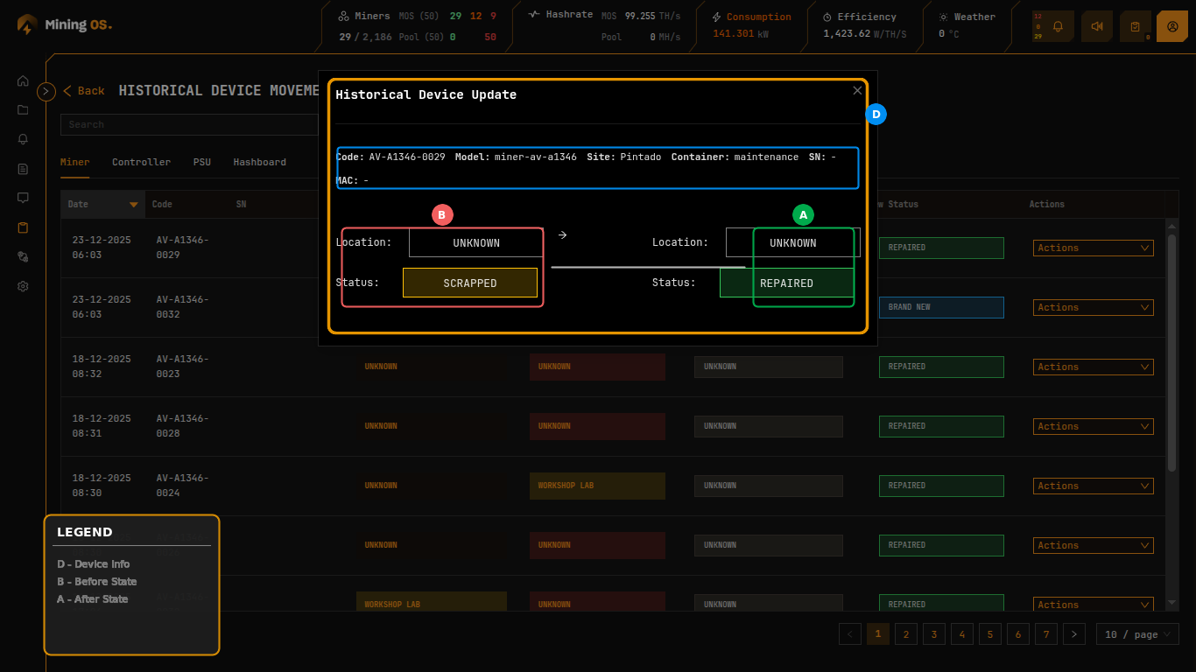The width and height of the screenshot is (1196, 672).
Task: Open the document report icon in sidebar
Action: pos(23,169)
